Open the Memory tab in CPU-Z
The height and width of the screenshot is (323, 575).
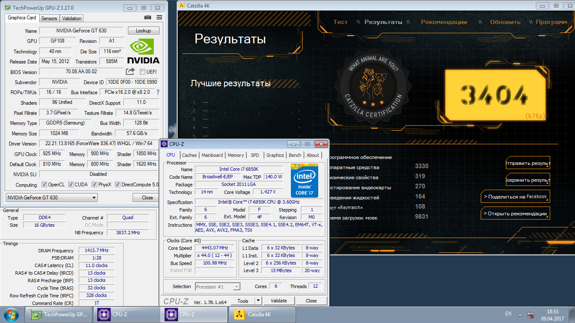tap(236, 155)
